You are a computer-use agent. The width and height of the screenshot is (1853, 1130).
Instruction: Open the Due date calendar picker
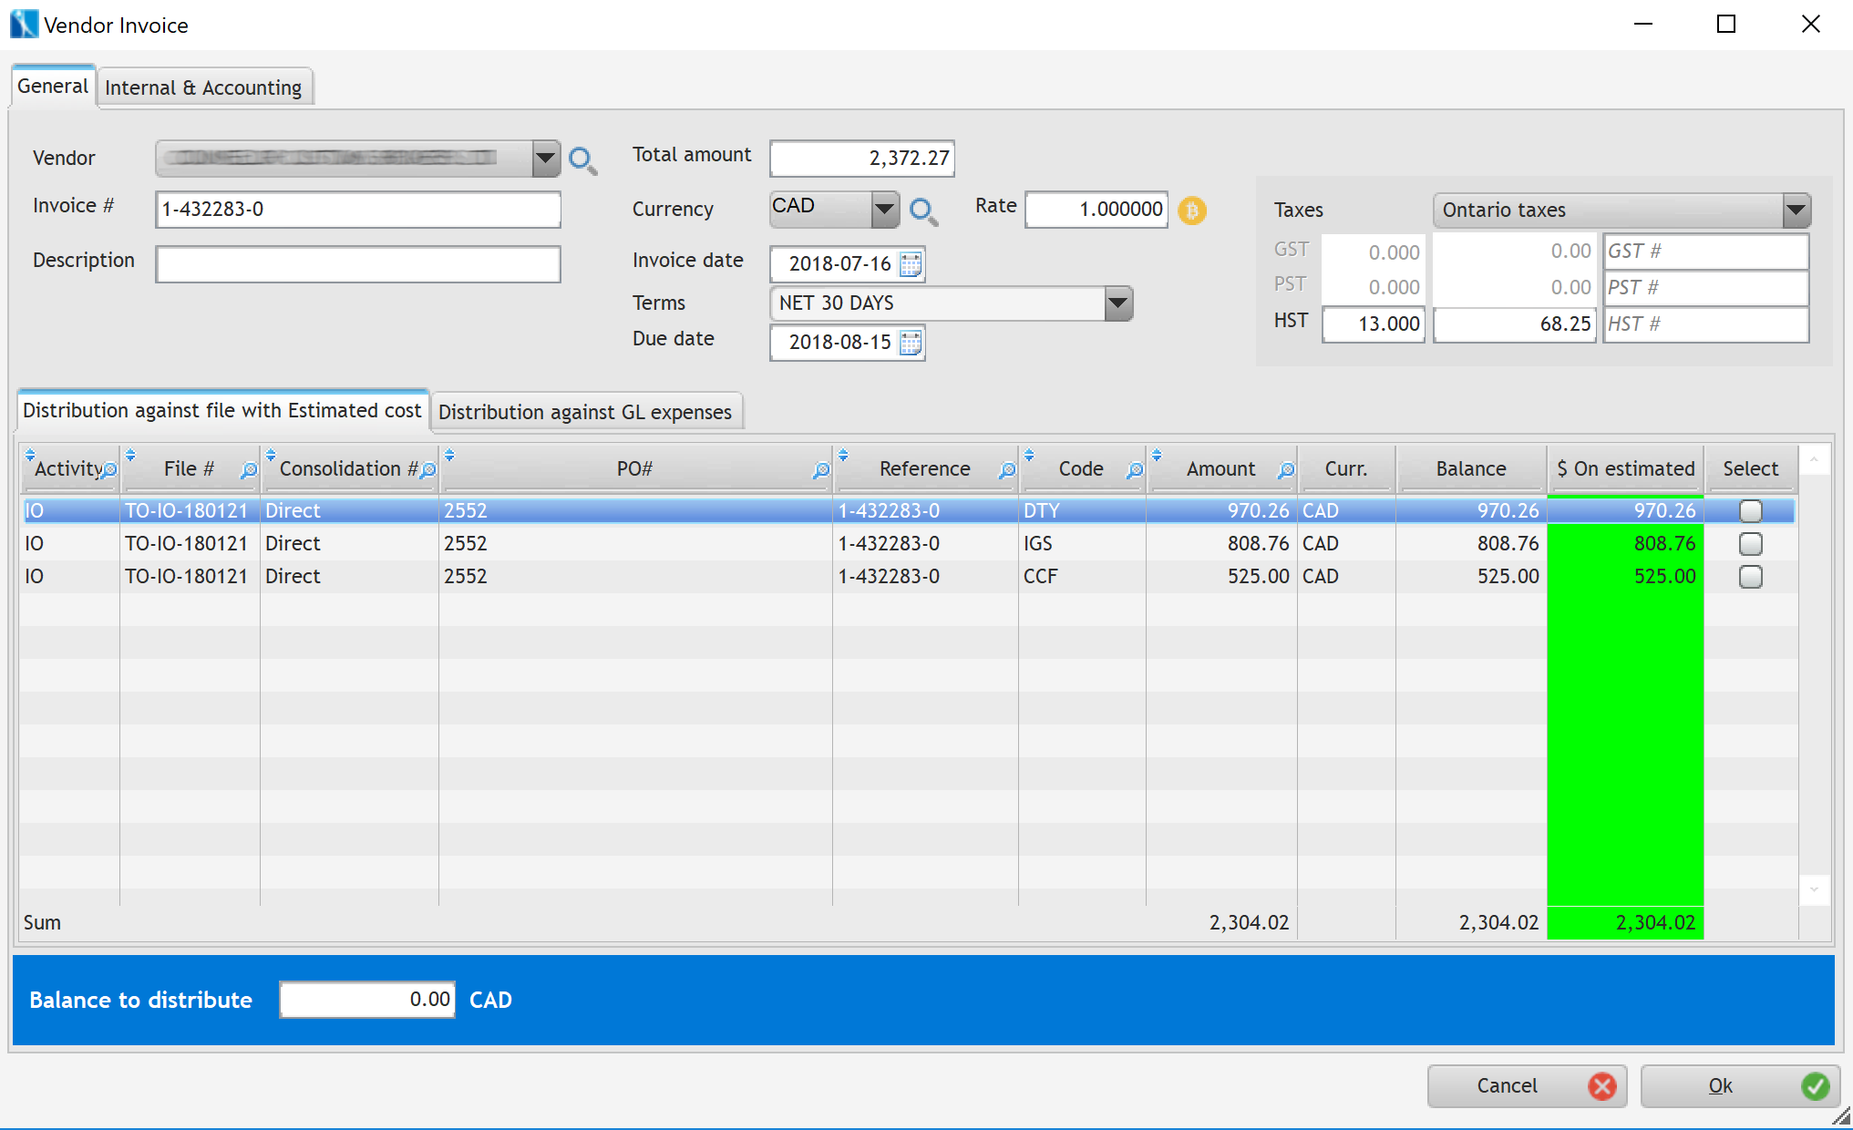pyautogui.click(x=911, y=343)
